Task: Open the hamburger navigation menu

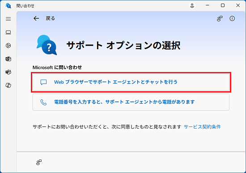Action: click(x=8, y=19)
